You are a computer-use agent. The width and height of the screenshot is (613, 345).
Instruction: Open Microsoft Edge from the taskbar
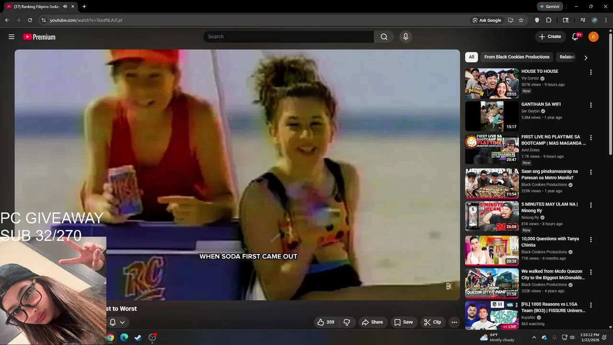[x=124, y=337]
